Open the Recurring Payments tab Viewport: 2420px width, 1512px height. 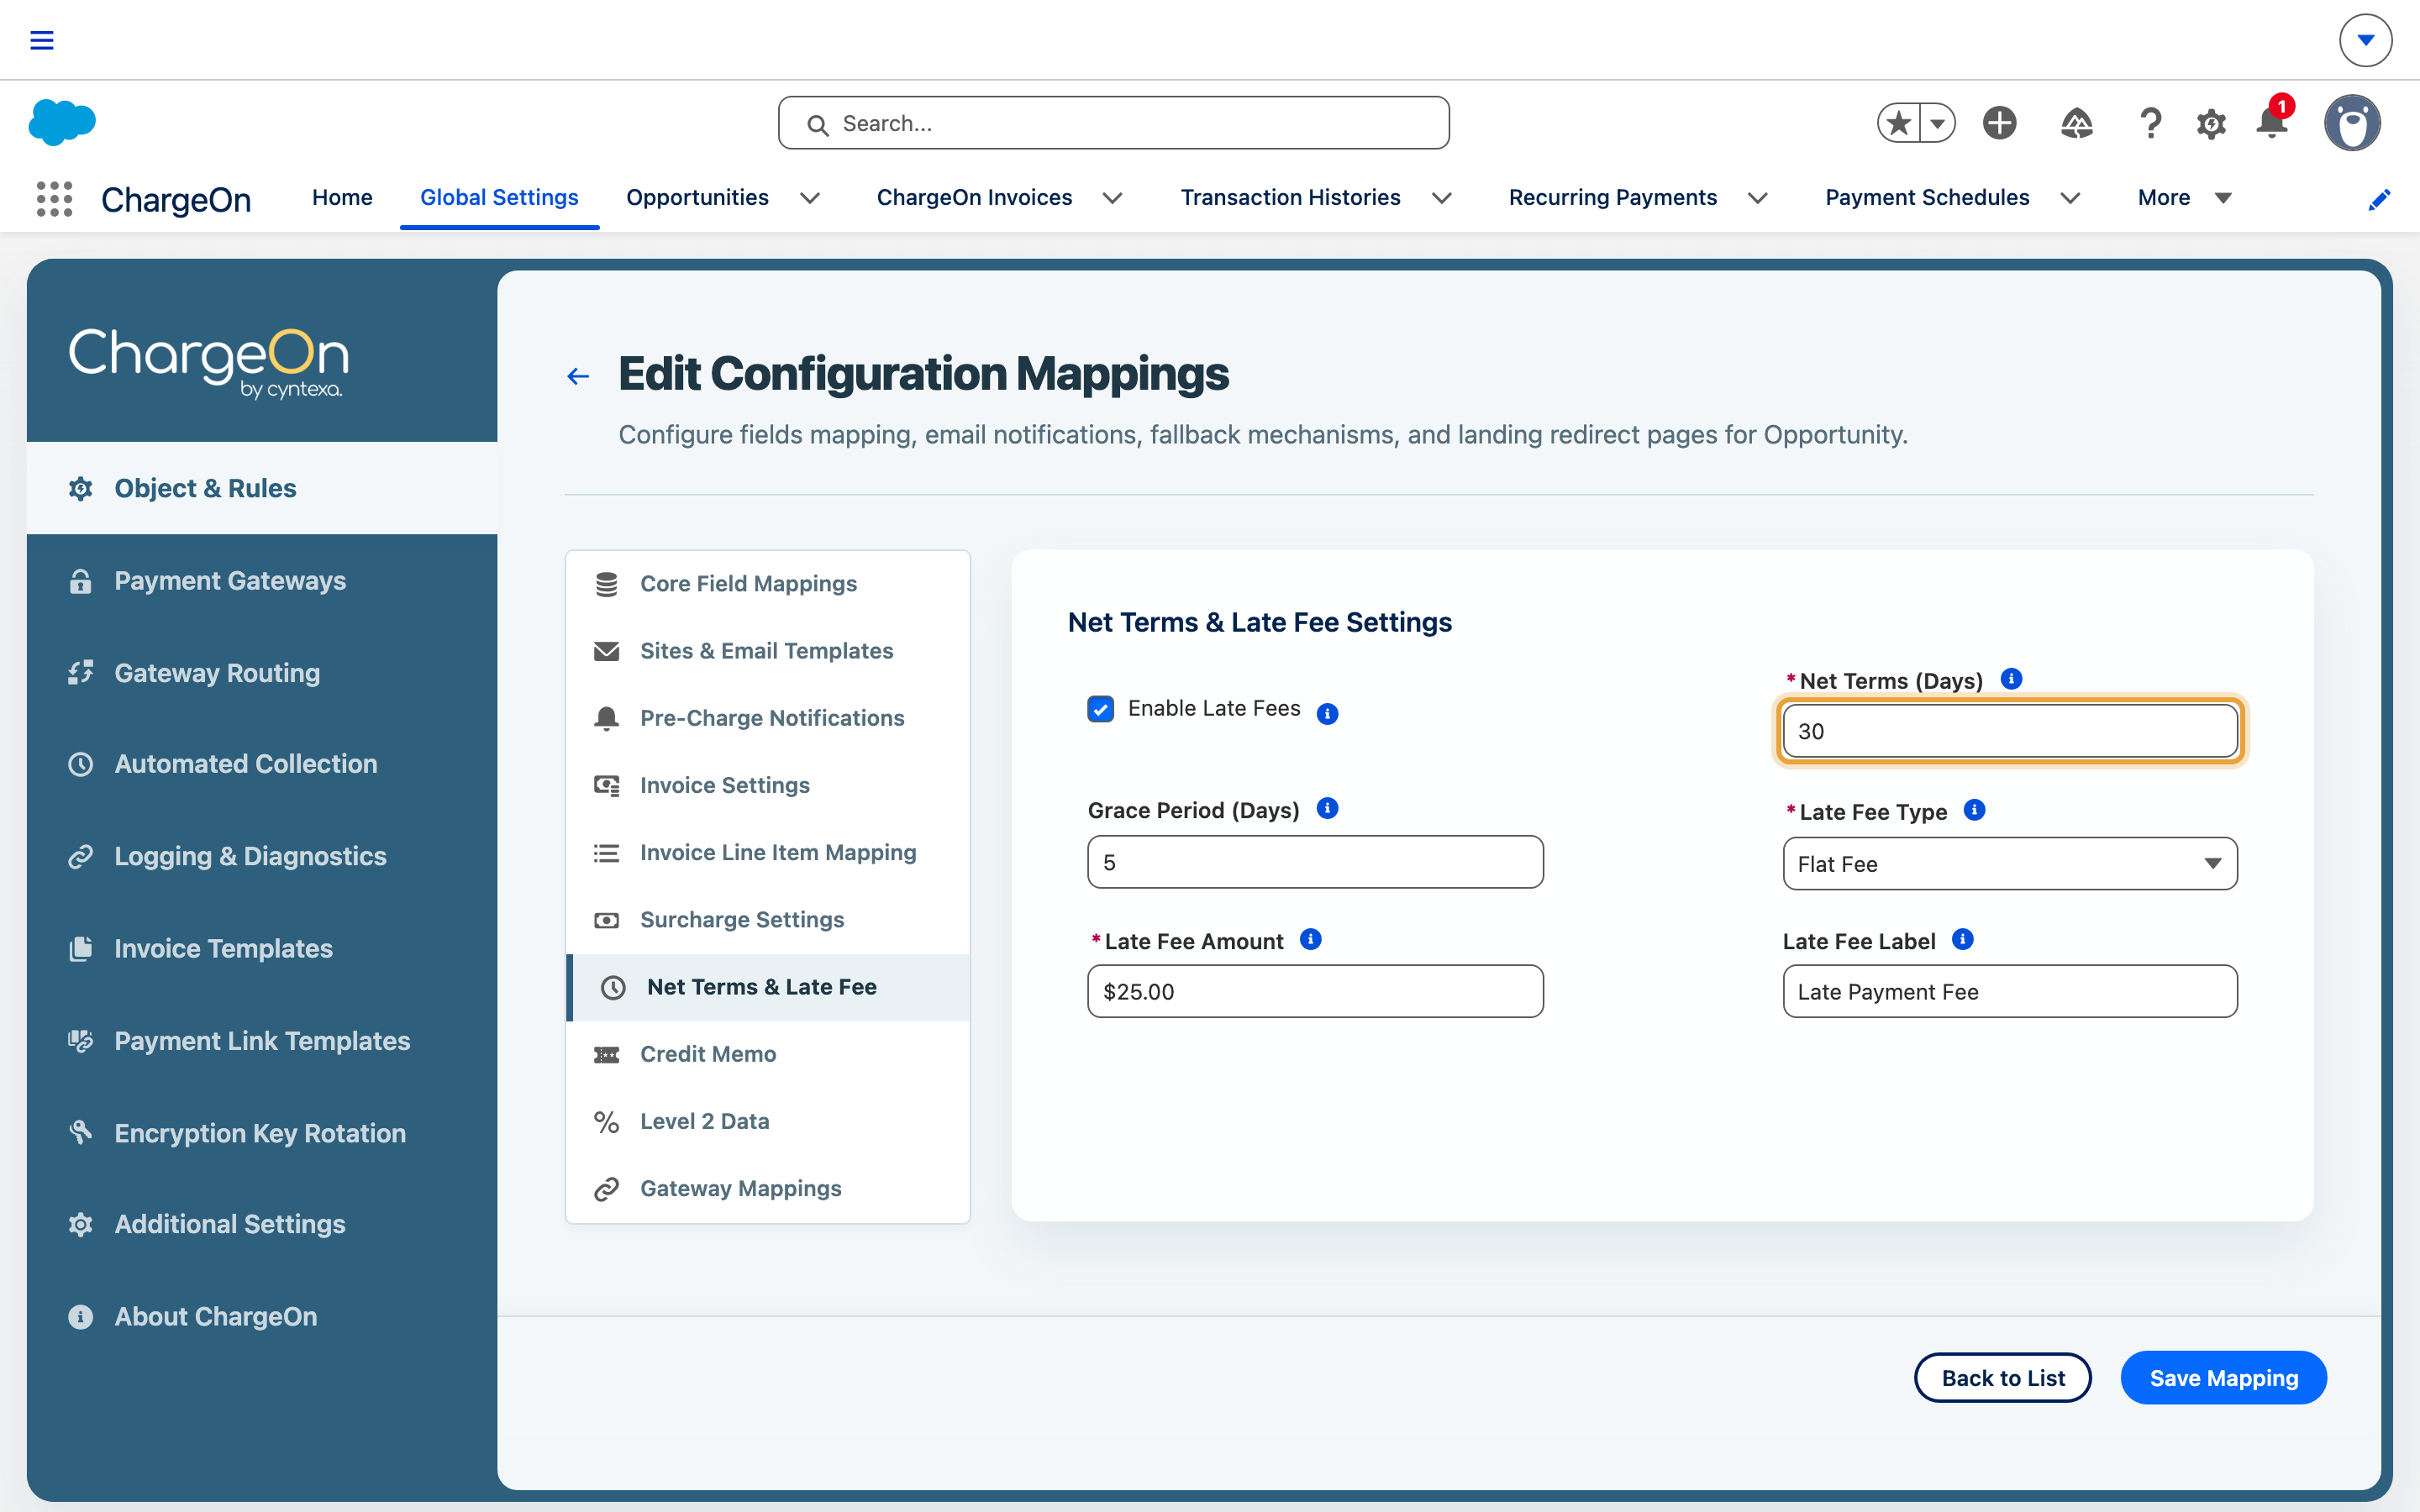[1612, 198]
